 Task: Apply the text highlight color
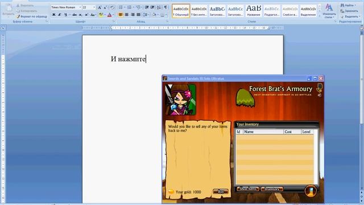point(101,15)
